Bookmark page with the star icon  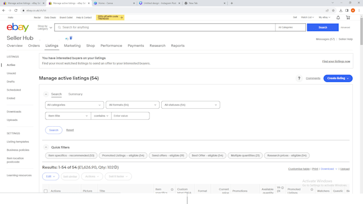click(333, 11)
